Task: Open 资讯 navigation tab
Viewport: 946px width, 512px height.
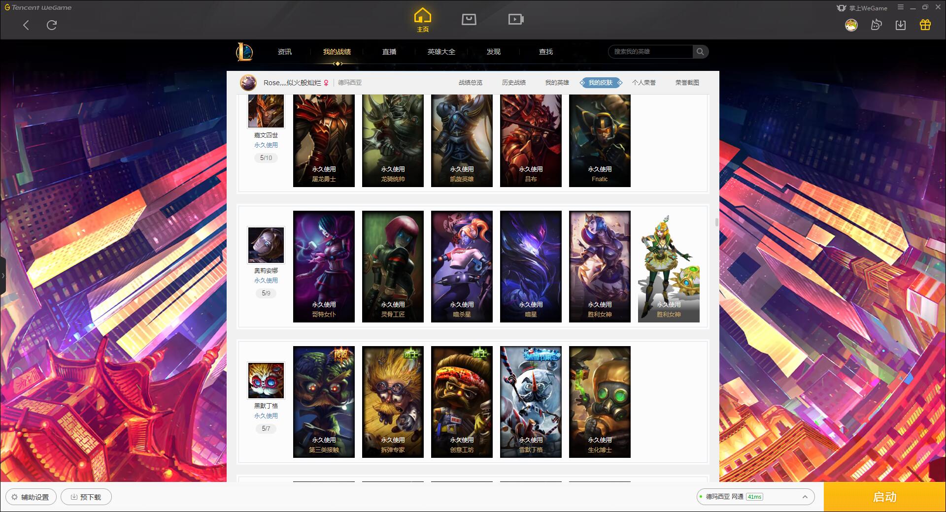Action: 285,52
